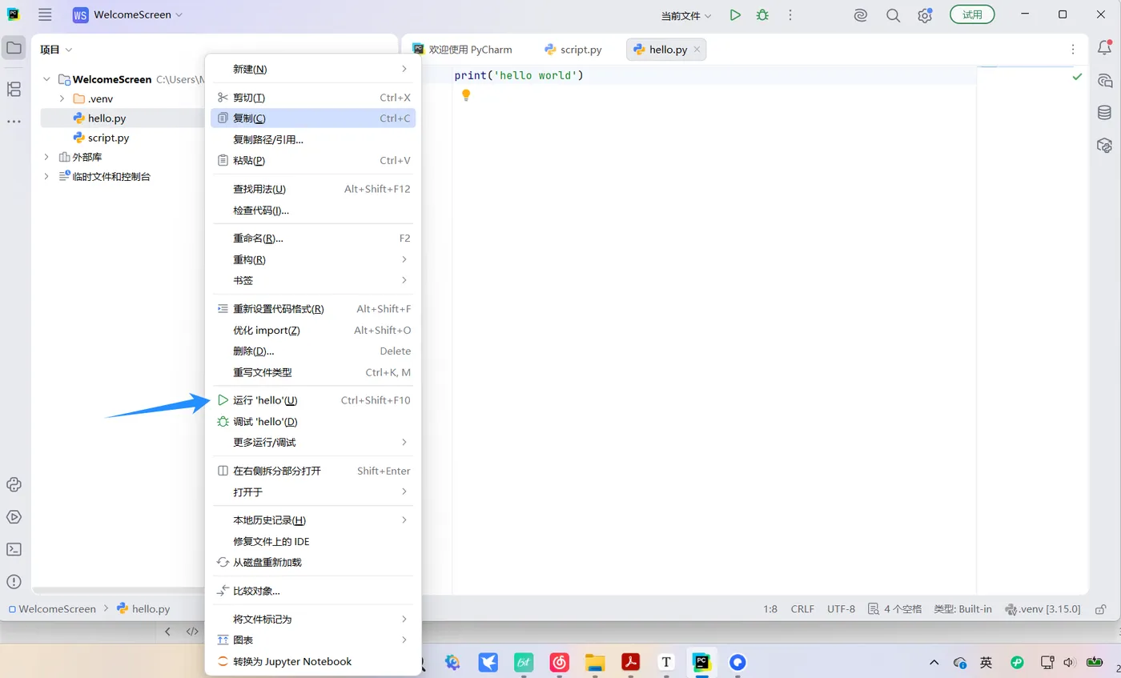
Task: Open more run toolbar actions
Action: click(x=790, y=14)
